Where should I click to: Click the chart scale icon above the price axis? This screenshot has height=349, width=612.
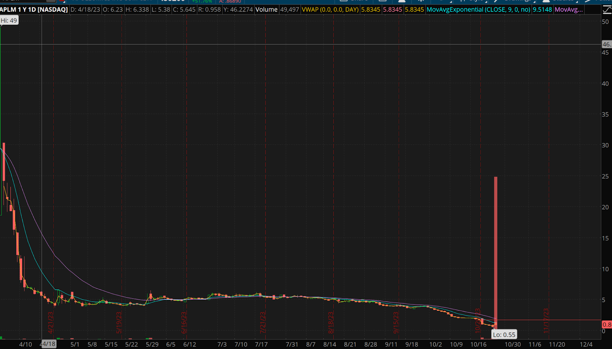pos(607,10)
